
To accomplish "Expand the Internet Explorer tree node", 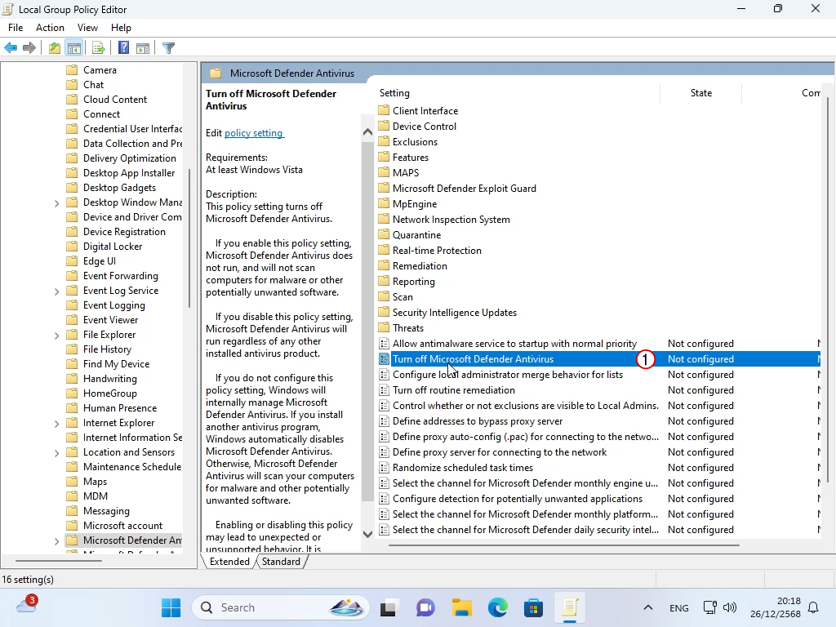I will point(56,424).
